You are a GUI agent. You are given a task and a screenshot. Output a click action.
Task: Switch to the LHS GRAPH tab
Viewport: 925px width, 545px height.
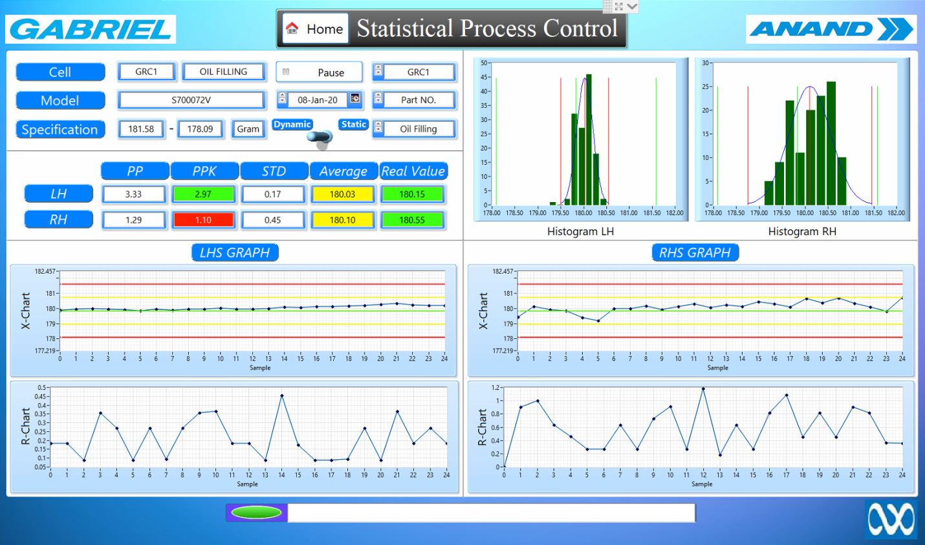[235, 252]
